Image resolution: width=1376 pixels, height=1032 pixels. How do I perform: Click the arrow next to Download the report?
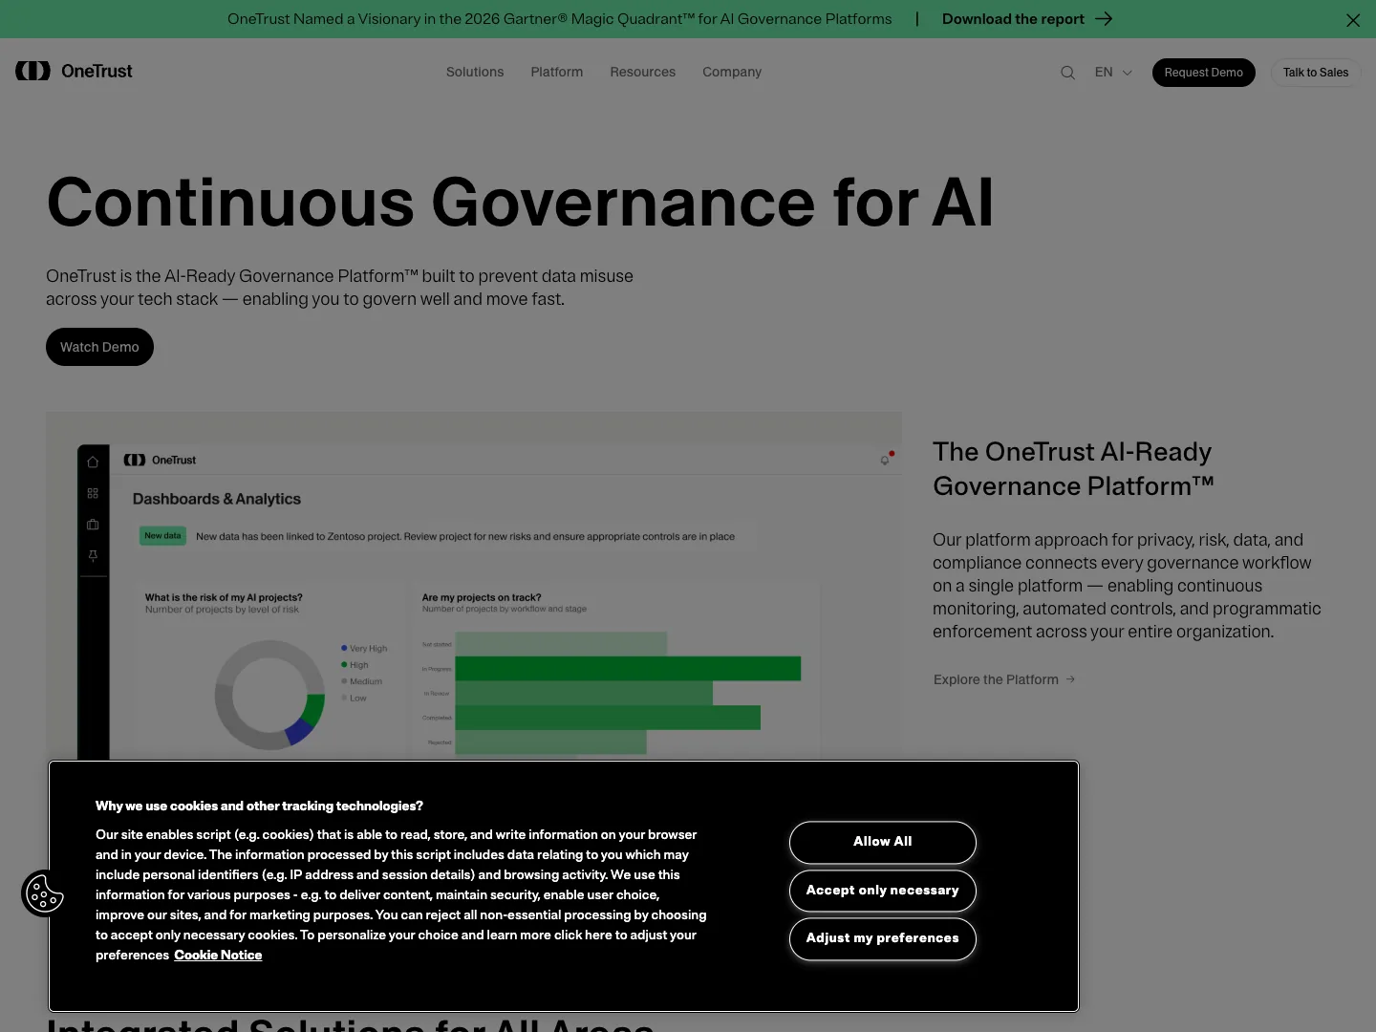pos(1104,19)
